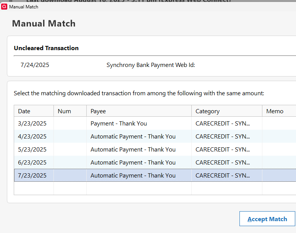Click the Quicken app icon in title bar
The height and width of the screenshot is (233, 296).
[x=4, y=7]
